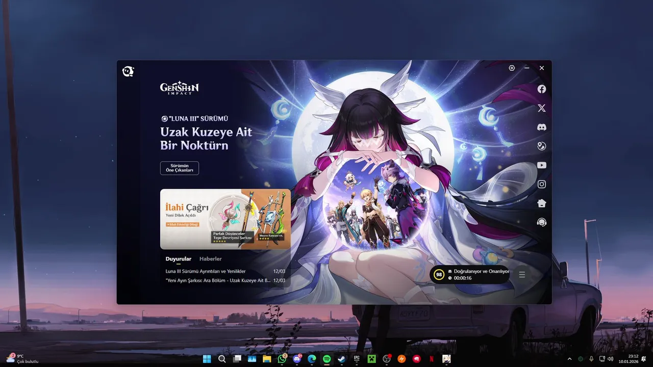The image size is (653, 367).
Task: Open the blue chart widget app on the taskbar
Action: 252,359
